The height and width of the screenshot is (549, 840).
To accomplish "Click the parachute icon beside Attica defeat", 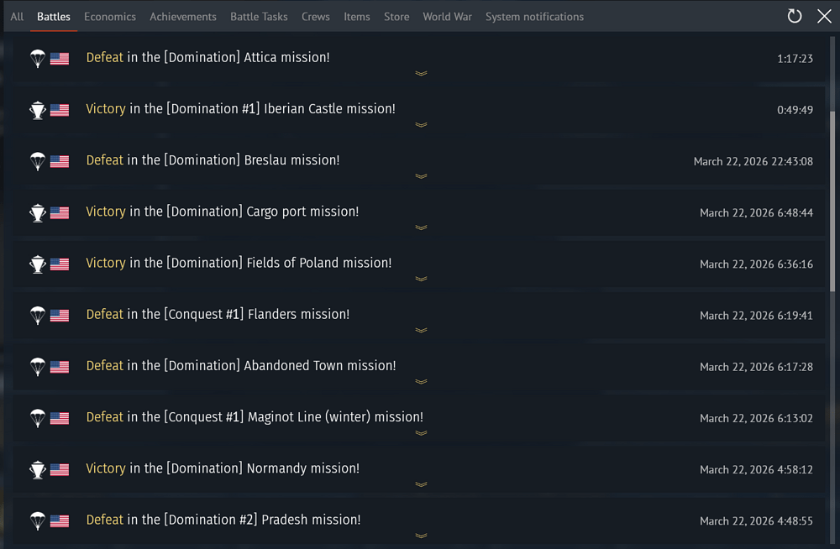I will click(x=37, y=59).
